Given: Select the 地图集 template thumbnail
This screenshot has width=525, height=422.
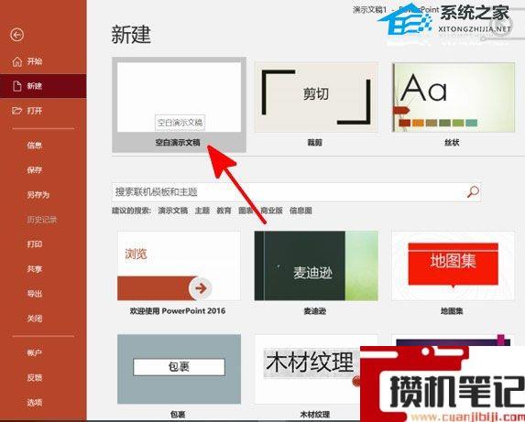Looking at the screenshot, I should (453, 265).
